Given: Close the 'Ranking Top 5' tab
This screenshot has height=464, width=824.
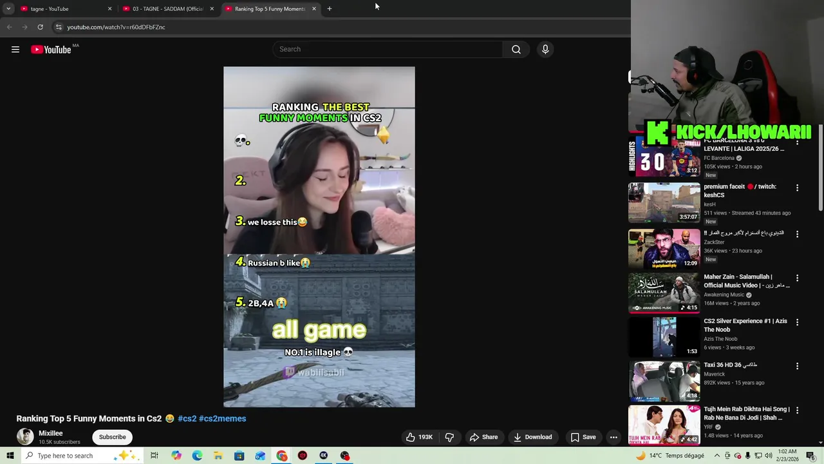Looking at the screenshot, I should 314,8.
